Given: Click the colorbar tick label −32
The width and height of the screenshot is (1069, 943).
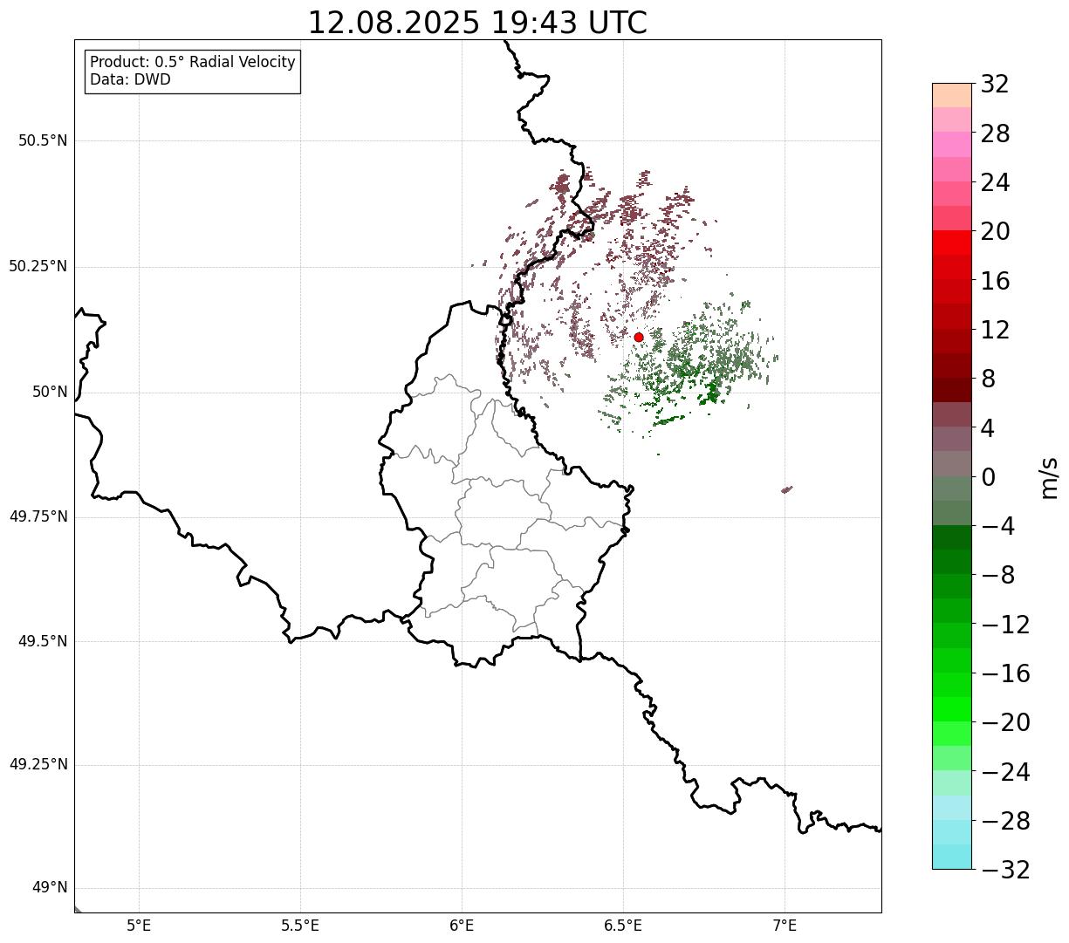Looking at the screenshot, I should [1005, 870].
